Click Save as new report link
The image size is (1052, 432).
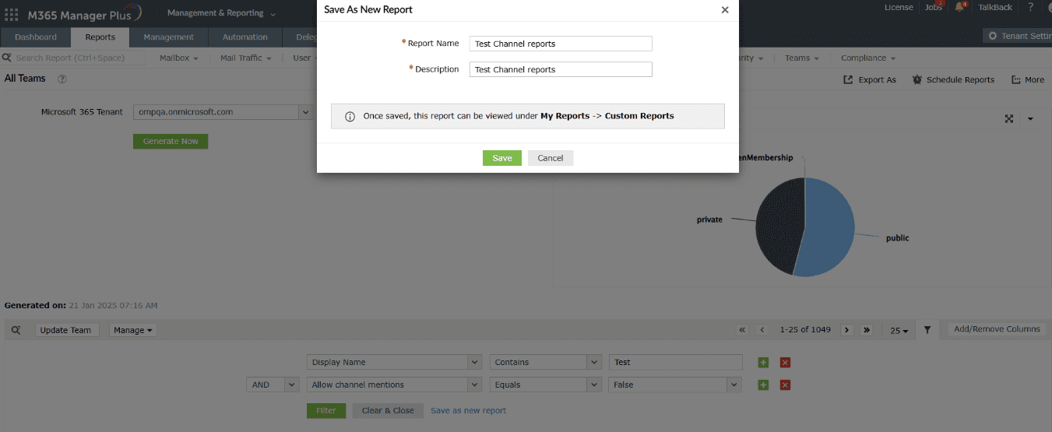(x=468, y=410)
